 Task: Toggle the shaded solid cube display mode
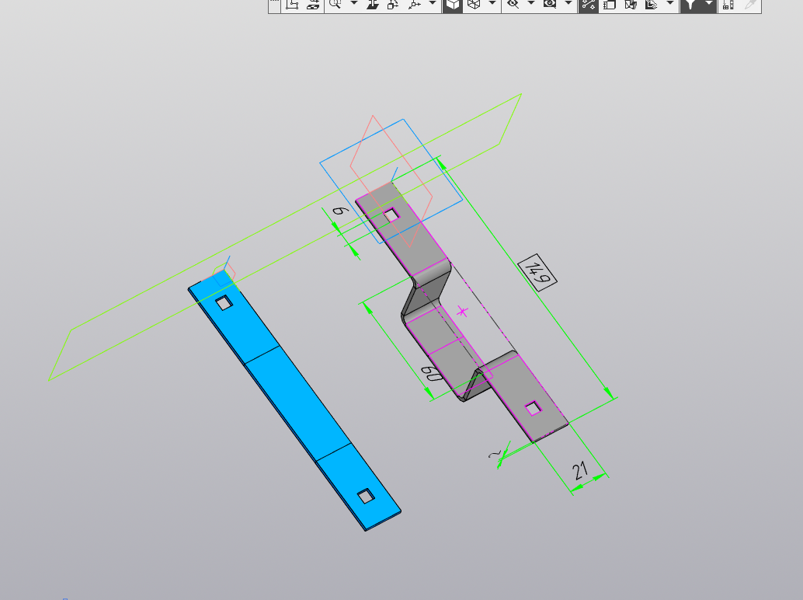click(452, 5)
